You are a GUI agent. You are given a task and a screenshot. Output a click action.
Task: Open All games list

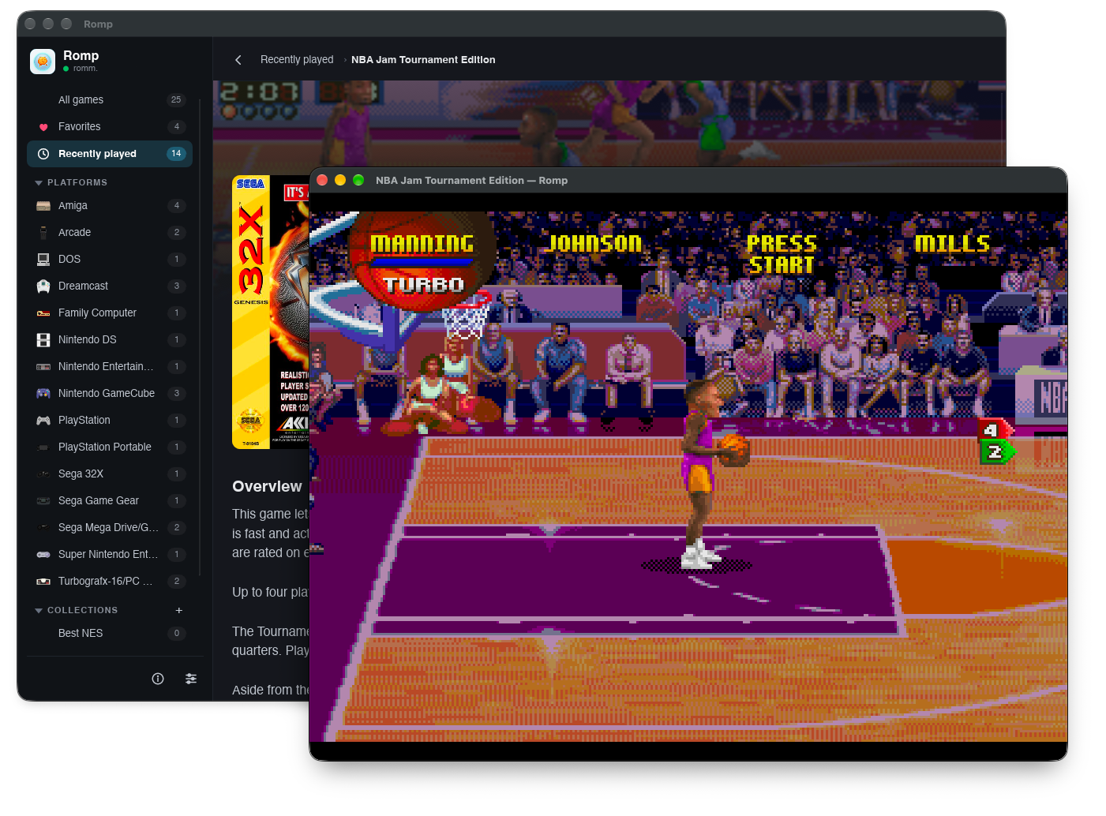110,100
